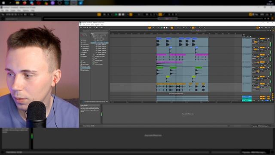The width and height of the screenshot is (275, 155).
Task: Select the Favorites collection in browser
Action: pos(85,35)
